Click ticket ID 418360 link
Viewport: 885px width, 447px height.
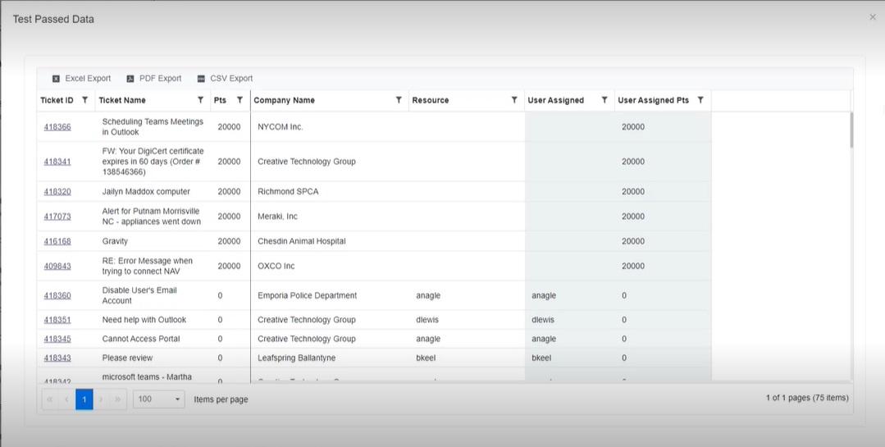[x=57, y=295]
